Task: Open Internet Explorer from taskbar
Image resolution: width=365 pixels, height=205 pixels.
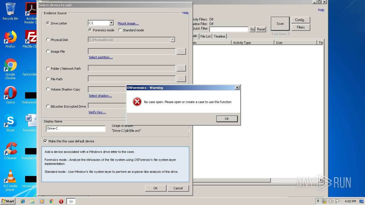Action: (23, 201)
